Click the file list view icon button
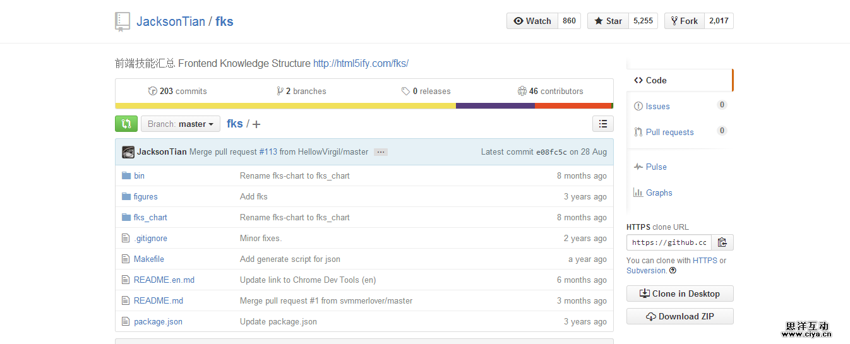Image resolution: width=850 pixels, height=344 pixels. click(603, 124)
